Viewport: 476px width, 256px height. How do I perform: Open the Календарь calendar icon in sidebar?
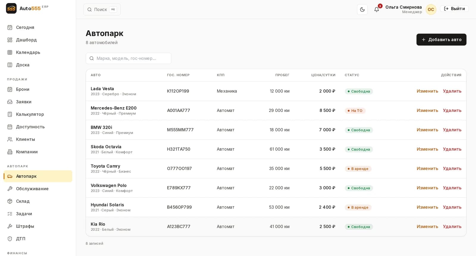(x=10, y=52)
